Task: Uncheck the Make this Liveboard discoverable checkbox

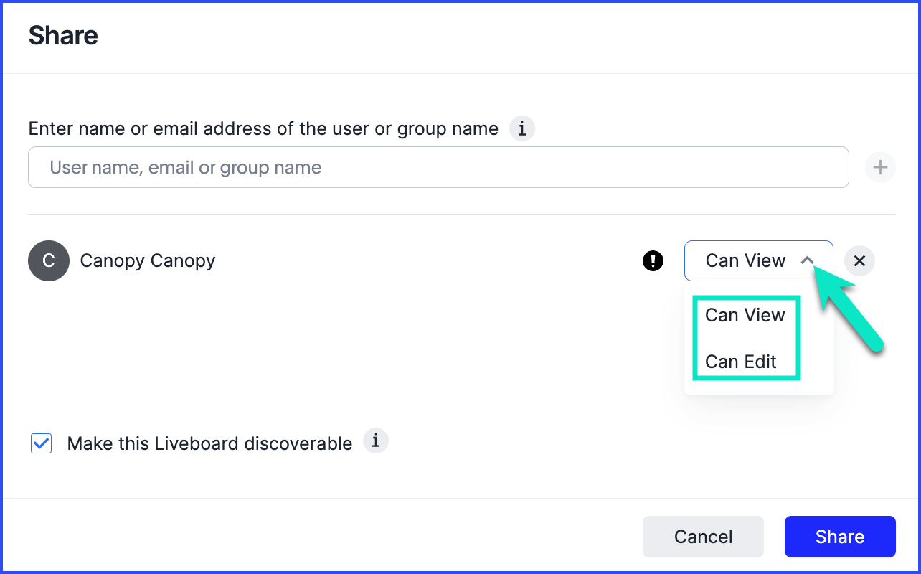Action: [x=42, y=443]
